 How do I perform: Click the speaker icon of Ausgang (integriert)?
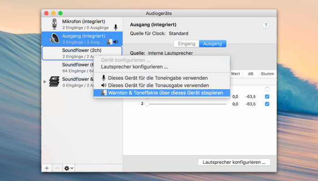55,38
